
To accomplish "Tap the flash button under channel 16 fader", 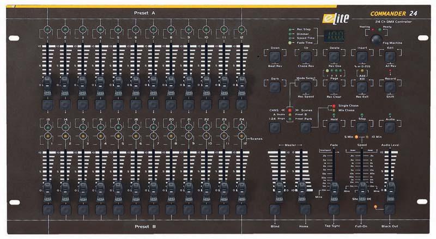I will point(101,210).
